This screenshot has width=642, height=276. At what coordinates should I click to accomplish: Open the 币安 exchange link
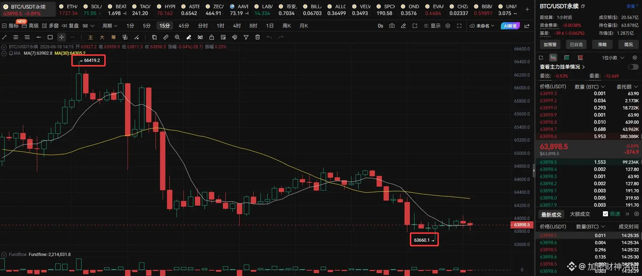633,6
